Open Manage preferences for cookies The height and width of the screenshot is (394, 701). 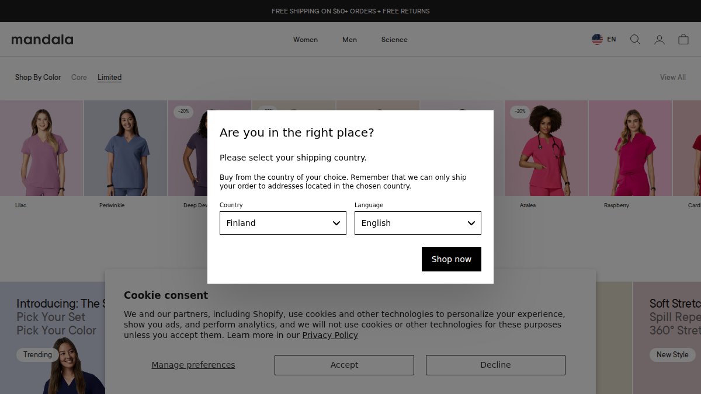(193, 365)
